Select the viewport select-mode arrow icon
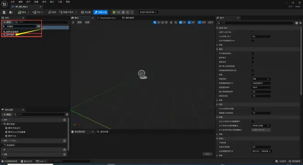This screenshot has height=165, width=303. (x=154, y=22)
